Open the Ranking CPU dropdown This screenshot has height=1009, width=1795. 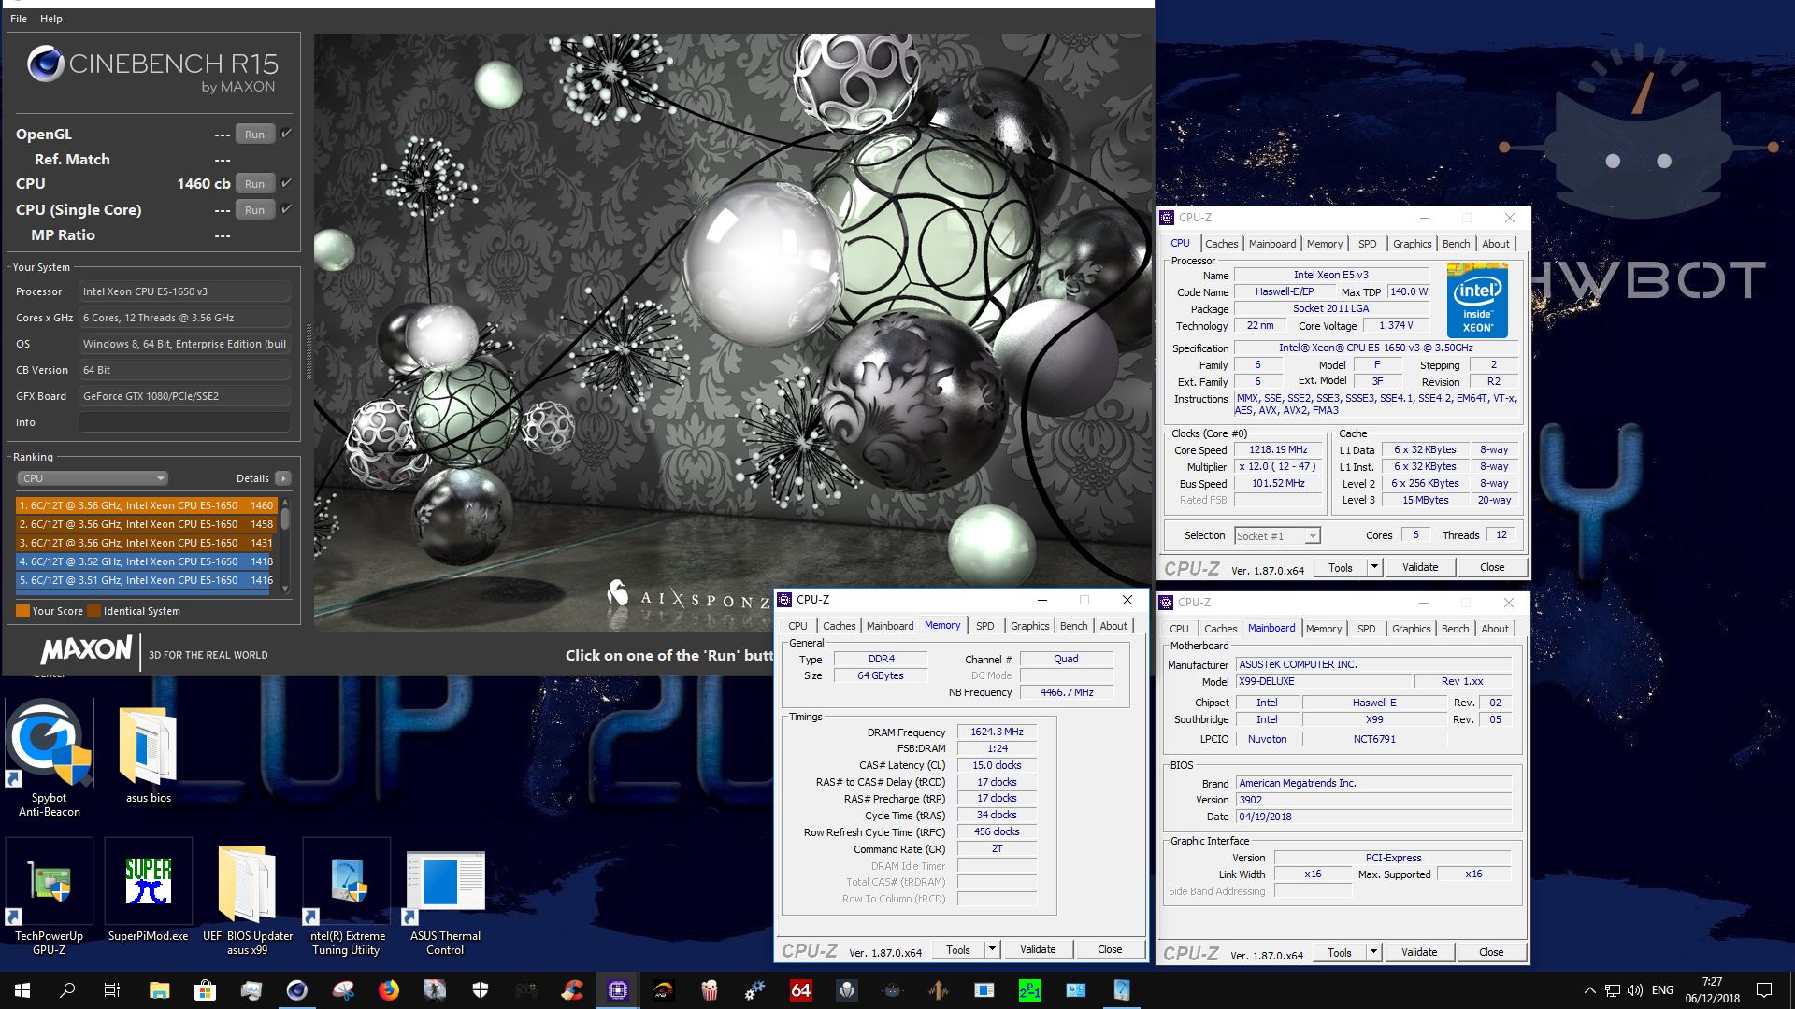point(92,478)
